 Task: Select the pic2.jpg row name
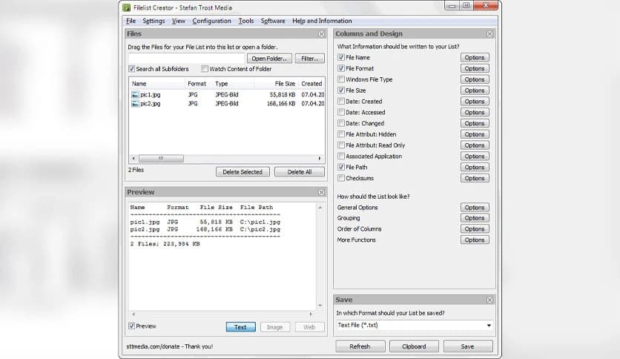[151, 104]
